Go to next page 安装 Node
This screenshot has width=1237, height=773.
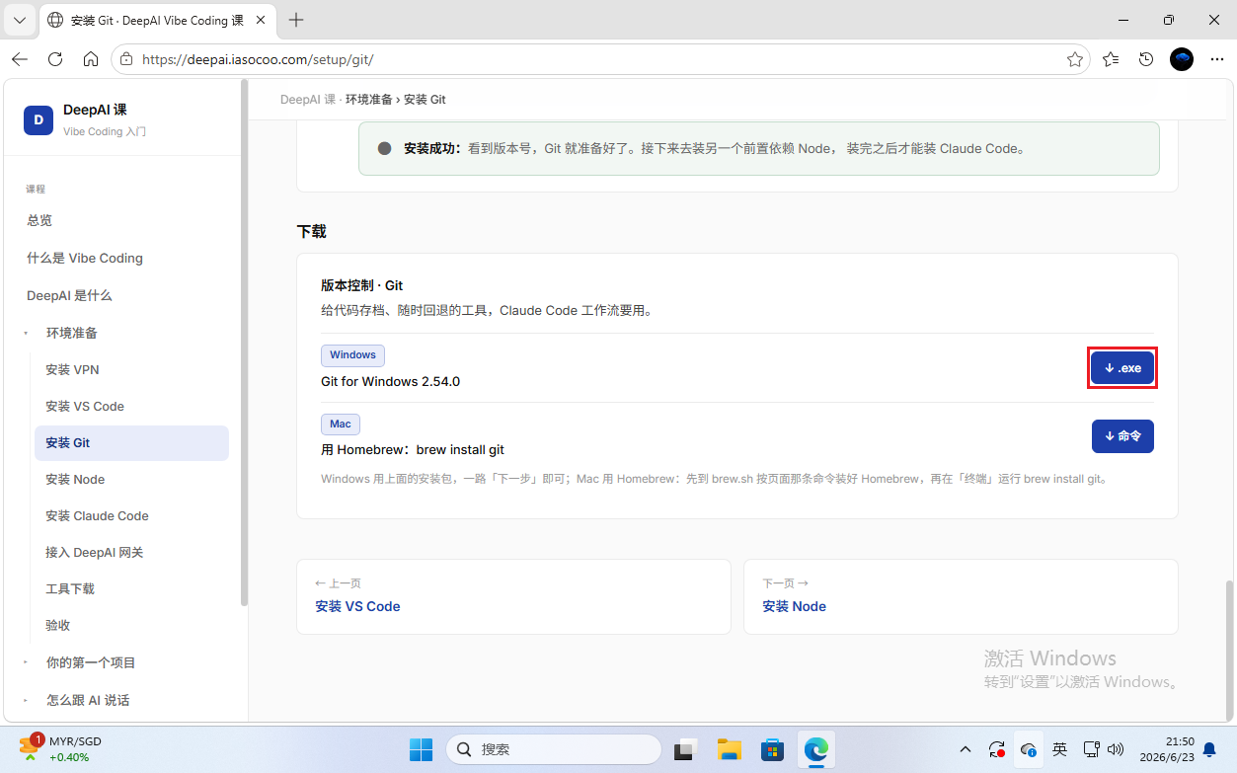tap(961, 596)
